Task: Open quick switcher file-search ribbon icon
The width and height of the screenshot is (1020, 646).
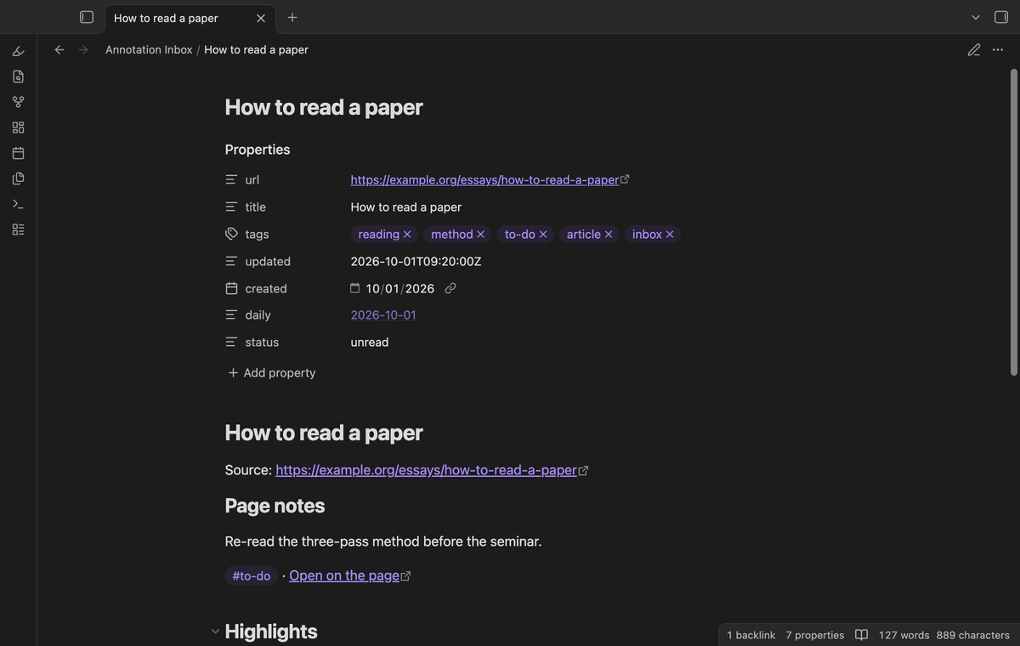Action: 19,76
